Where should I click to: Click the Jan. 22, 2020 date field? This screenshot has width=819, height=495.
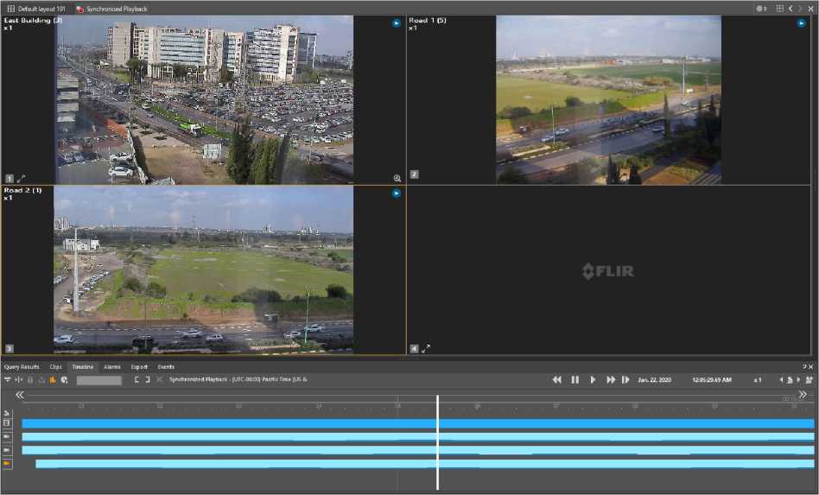pyautogui.click(x=655, y=380)
